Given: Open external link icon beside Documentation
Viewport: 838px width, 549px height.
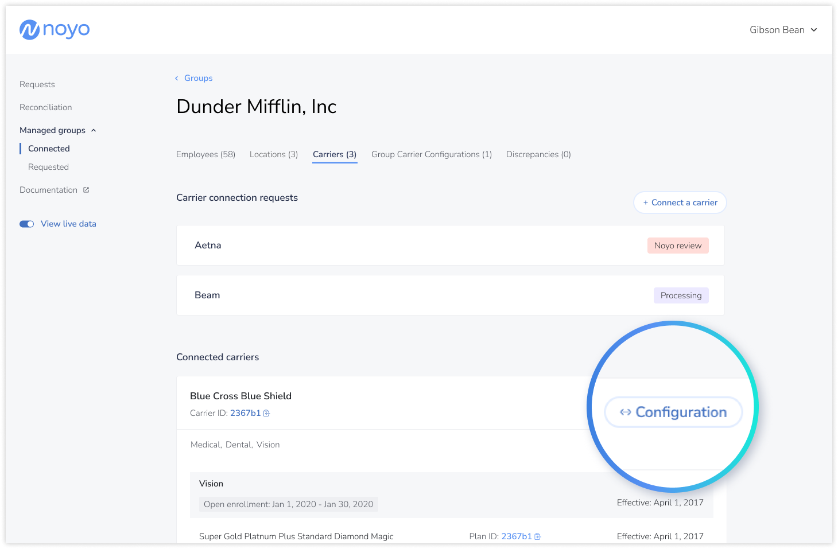Looking at the screenshot, I should coord(86,190).
